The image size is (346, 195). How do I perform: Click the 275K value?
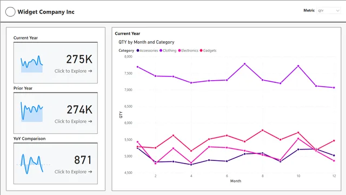coord(79,59)
